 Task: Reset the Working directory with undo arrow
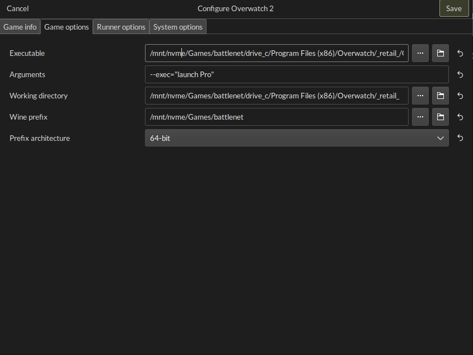pyautogui.click(x=460, y=96)
